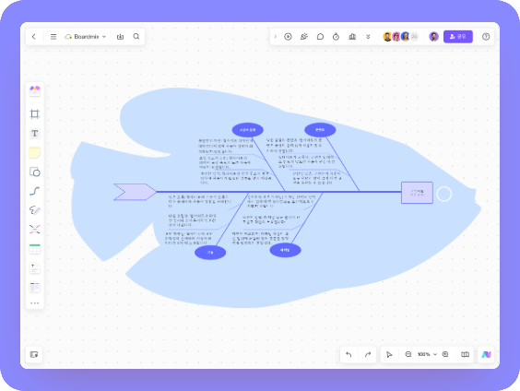Pick the yellow sticky note tool

[34, 152]
